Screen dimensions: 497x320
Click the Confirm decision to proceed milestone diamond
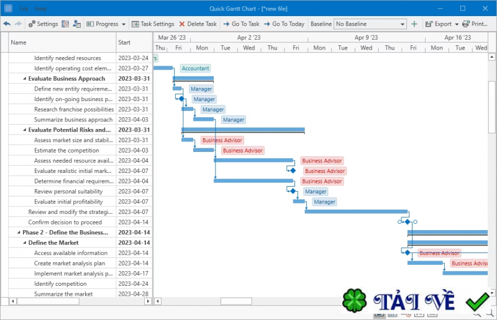[x=408, y=222]
